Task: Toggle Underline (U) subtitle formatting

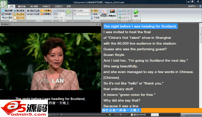Action: click(x=95, y=18)
